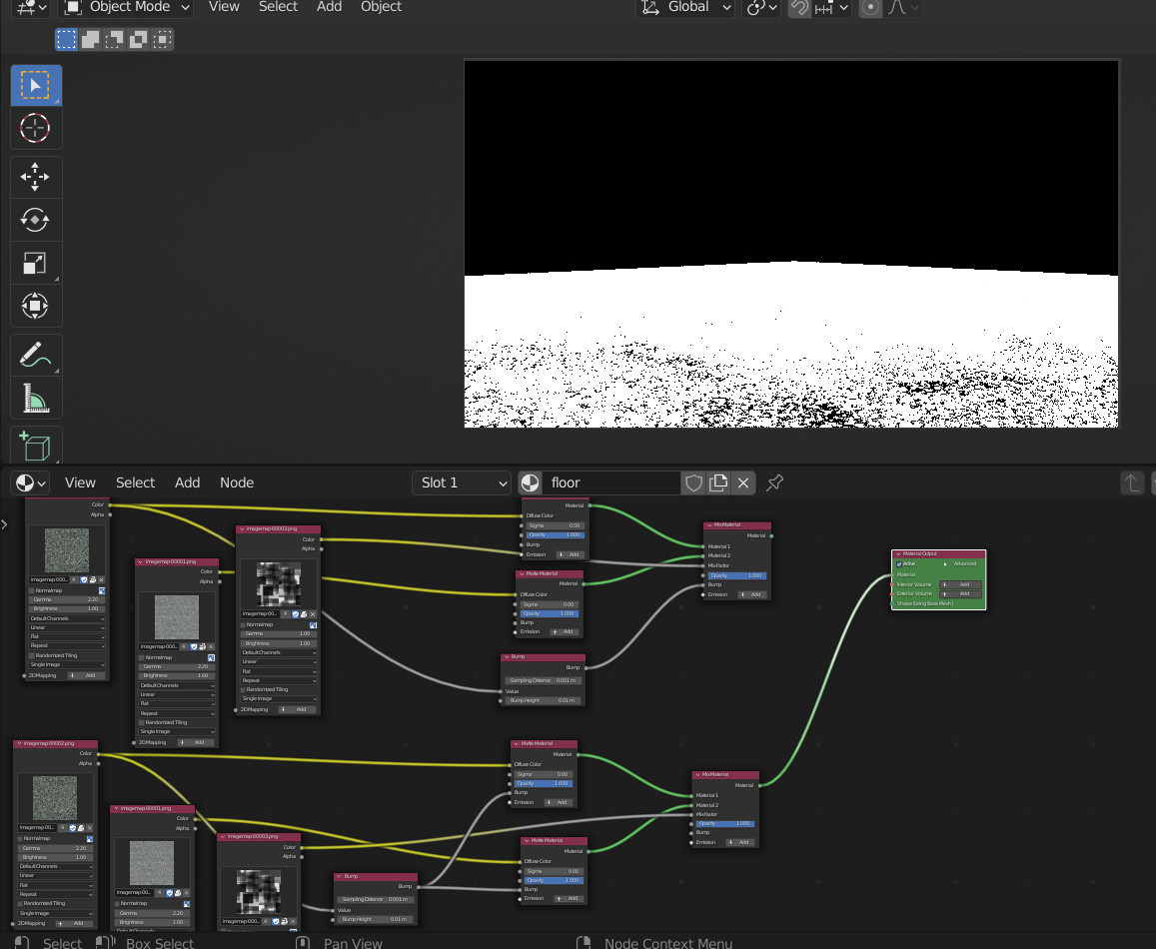This screenshot has height=949, width=1156.
Task: Expand the Global transform orientation dropdown
Action: (x=685, y=7)
